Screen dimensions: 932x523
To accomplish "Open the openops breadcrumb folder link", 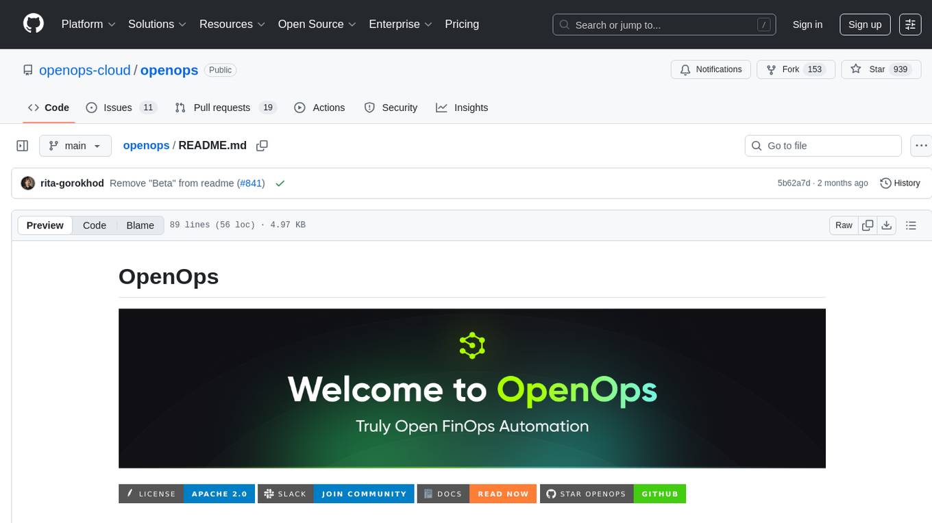I will (x=146, y=145).
